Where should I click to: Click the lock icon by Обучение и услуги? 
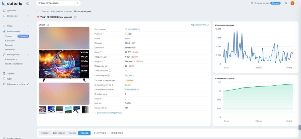click(x=28, y=84)
